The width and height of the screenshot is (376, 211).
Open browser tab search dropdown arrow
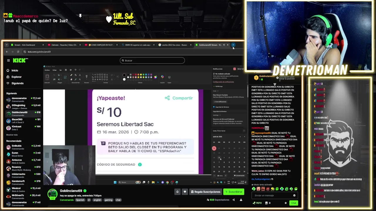coord(7,45)
